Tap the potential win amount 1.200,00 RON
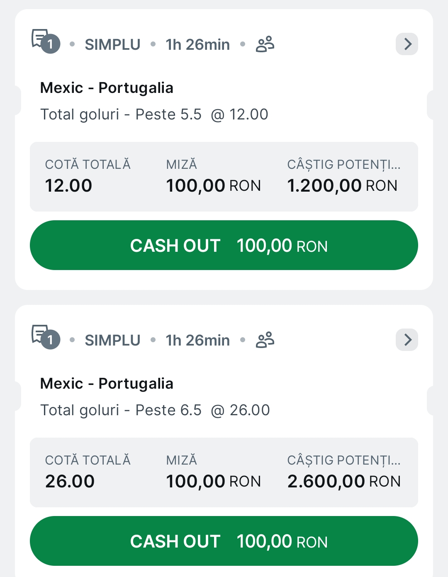The width and height of the screenshot is (448, 577). point(342,185)
